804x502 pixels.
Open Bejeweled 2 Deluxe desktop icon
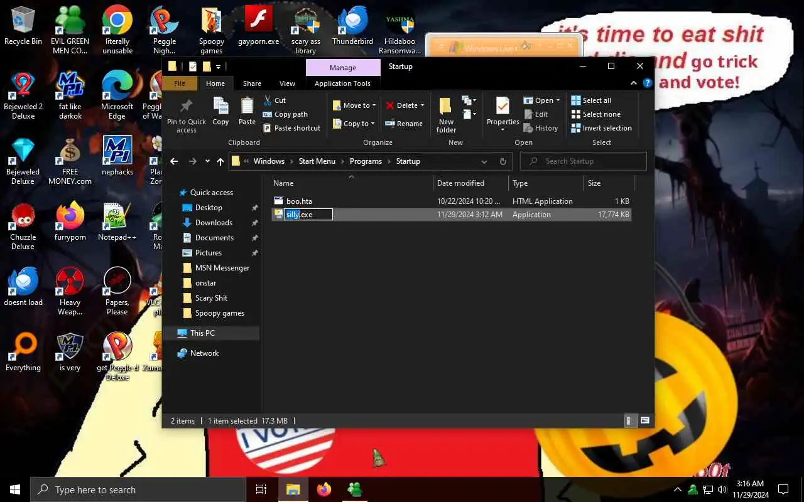pos(23,95)
